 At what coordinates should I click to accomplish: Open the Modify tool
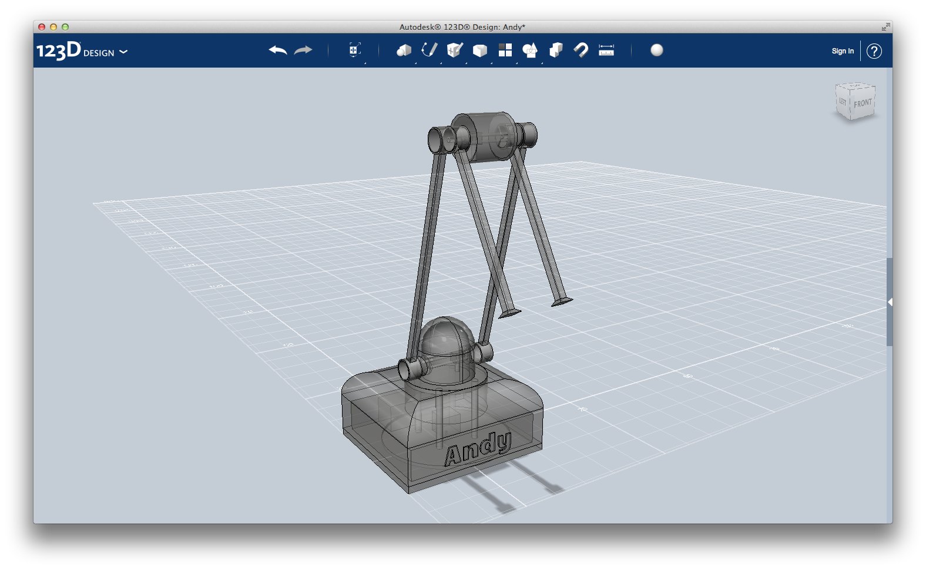(480, 51)
